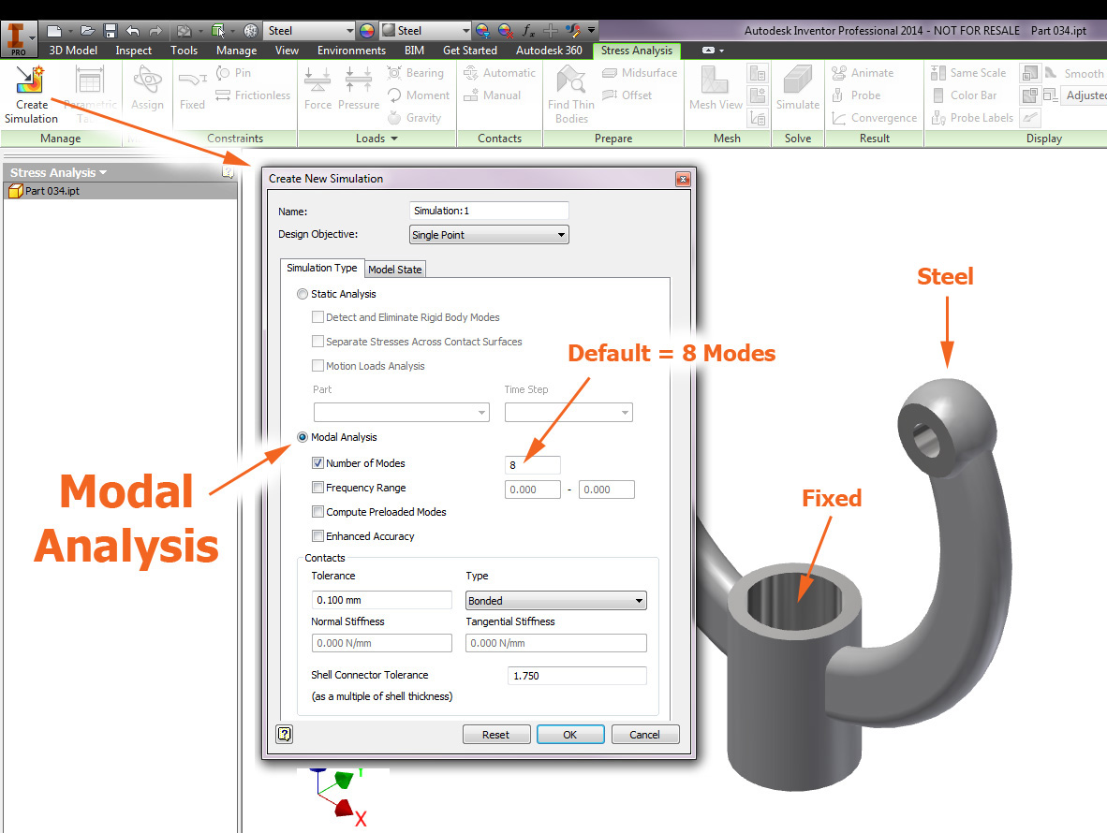Enable Compute Preloaded Modes
The height and width of the screenshot is (833, 1107).
tap(317, 512)
